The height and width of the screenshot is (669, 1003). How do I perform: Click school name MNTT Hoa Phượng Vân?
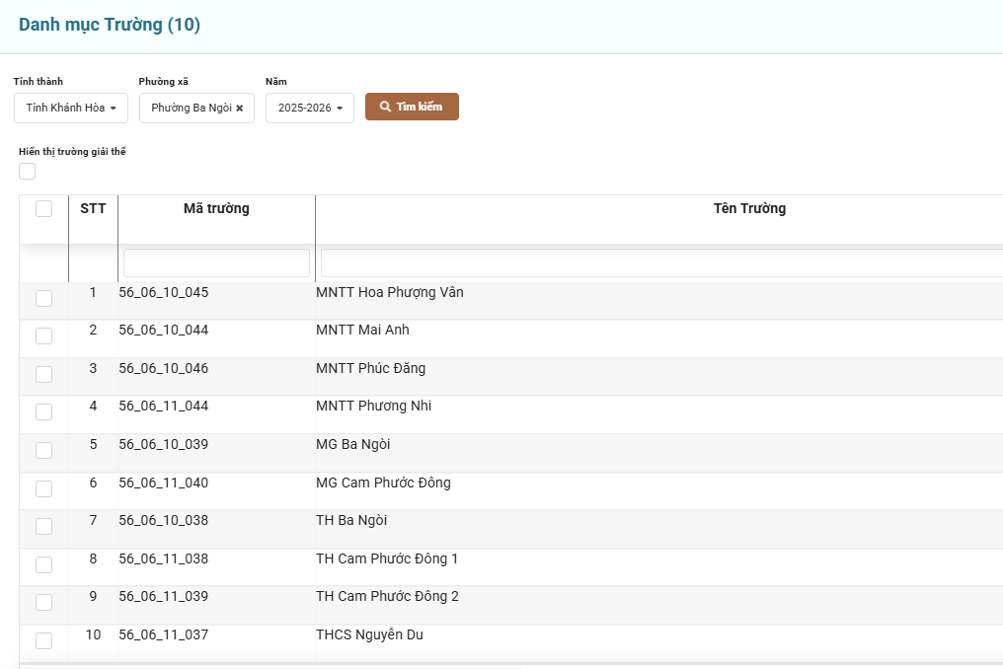[390, 293]
